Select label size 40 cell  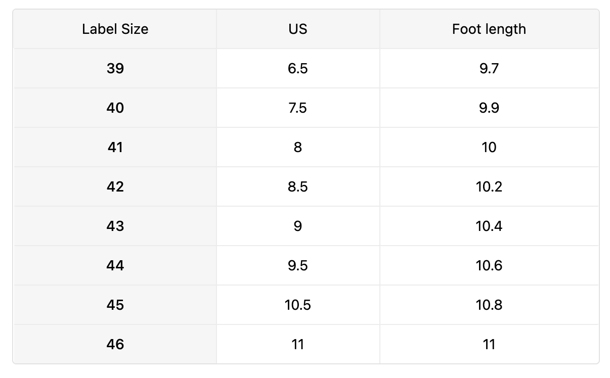(x=115, y=108)
